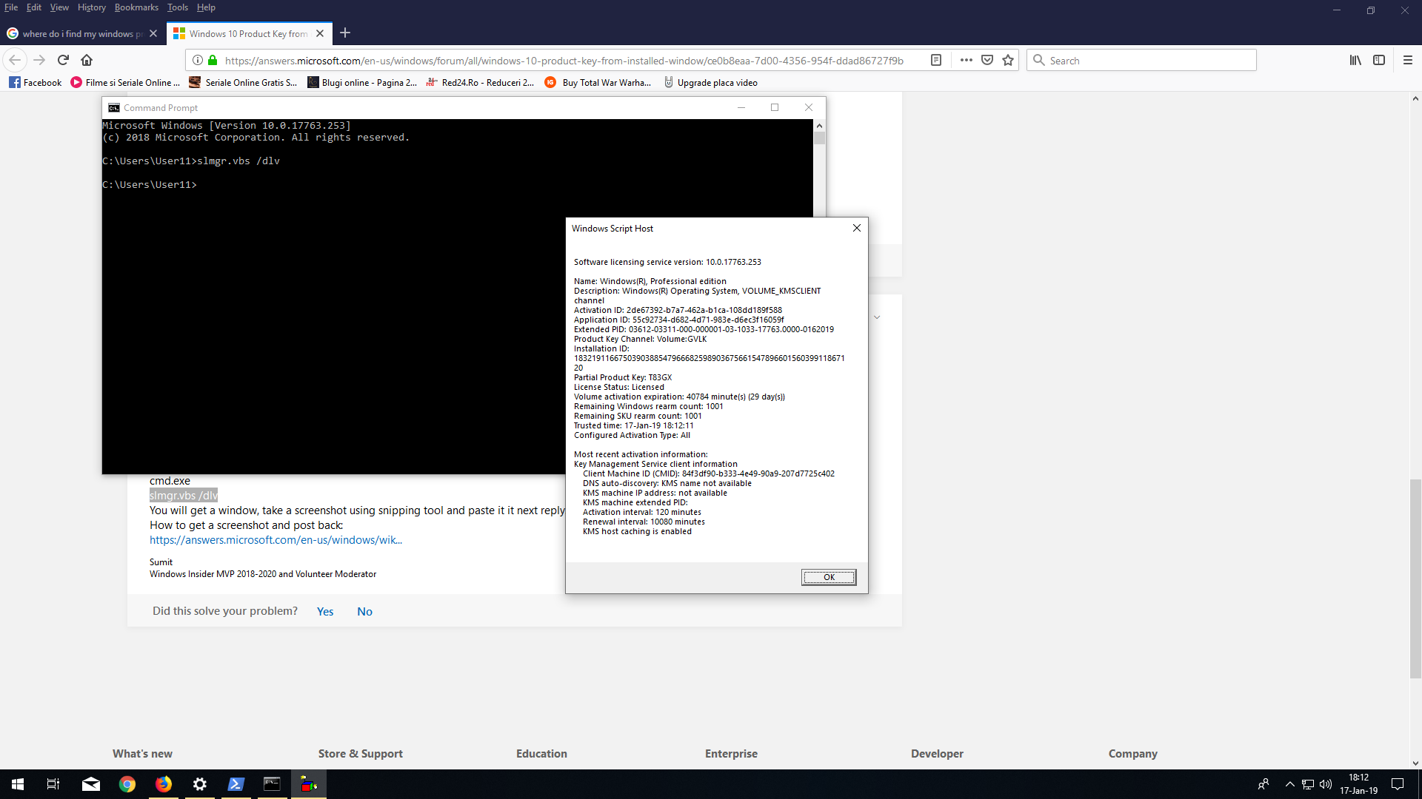Click Yes for 'Did this solve your problem?'
This screenshot has height=799, width=1422.
pyautogui.click(x=325, y=612)
